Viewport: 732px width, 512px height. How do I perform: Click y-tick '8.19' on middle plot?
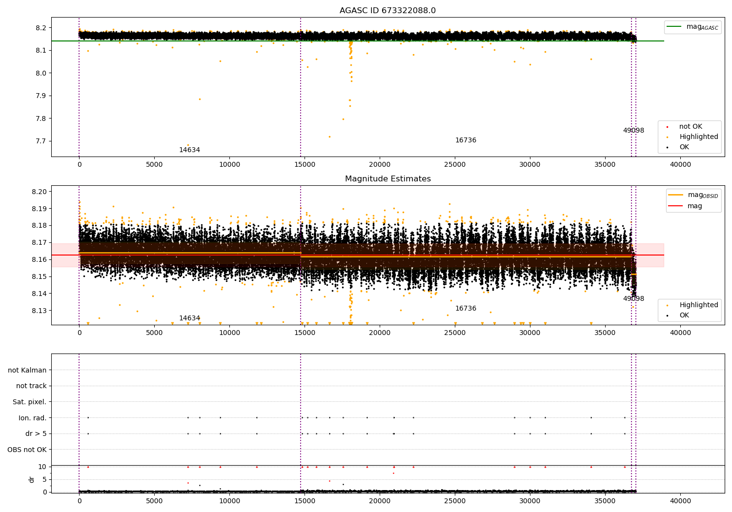point(39,209)
